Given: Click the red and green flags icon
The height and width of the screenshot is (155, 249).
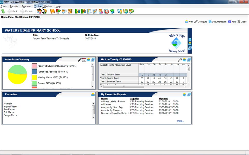Looking at the screenshot, I should 58,11.
